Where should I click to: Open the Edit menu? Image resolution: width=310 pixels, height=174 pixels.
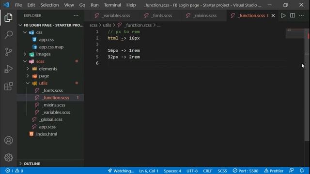point(31,5)
